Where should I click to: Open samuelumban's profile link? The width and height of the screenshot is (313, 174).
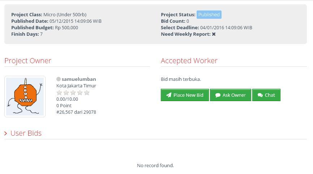tap(79, 79)
